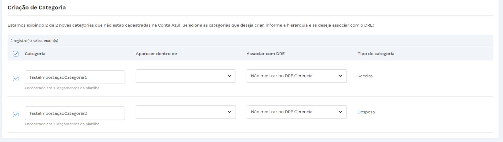
Task: Click the 'Criação de Categoria' heading
Action: [x=37, y=7]
